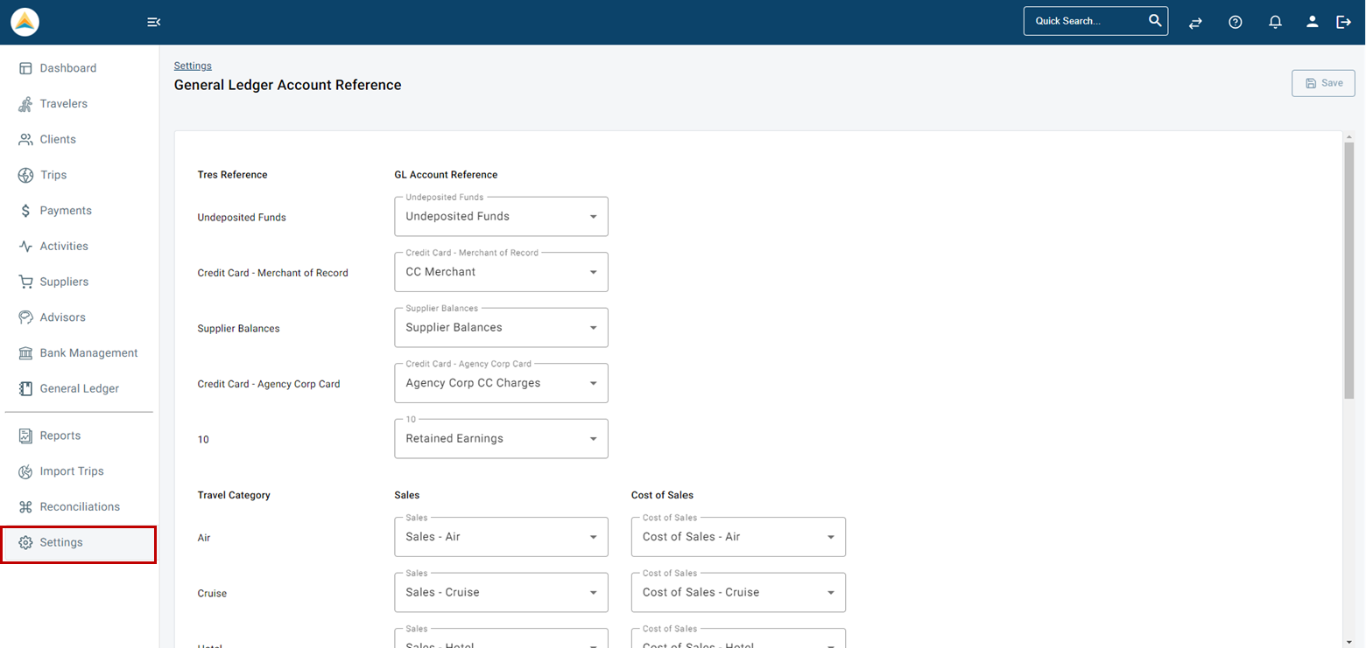1366x648 pixels.
Task: Open the Reconciliations page
Action: click(80, 506)
